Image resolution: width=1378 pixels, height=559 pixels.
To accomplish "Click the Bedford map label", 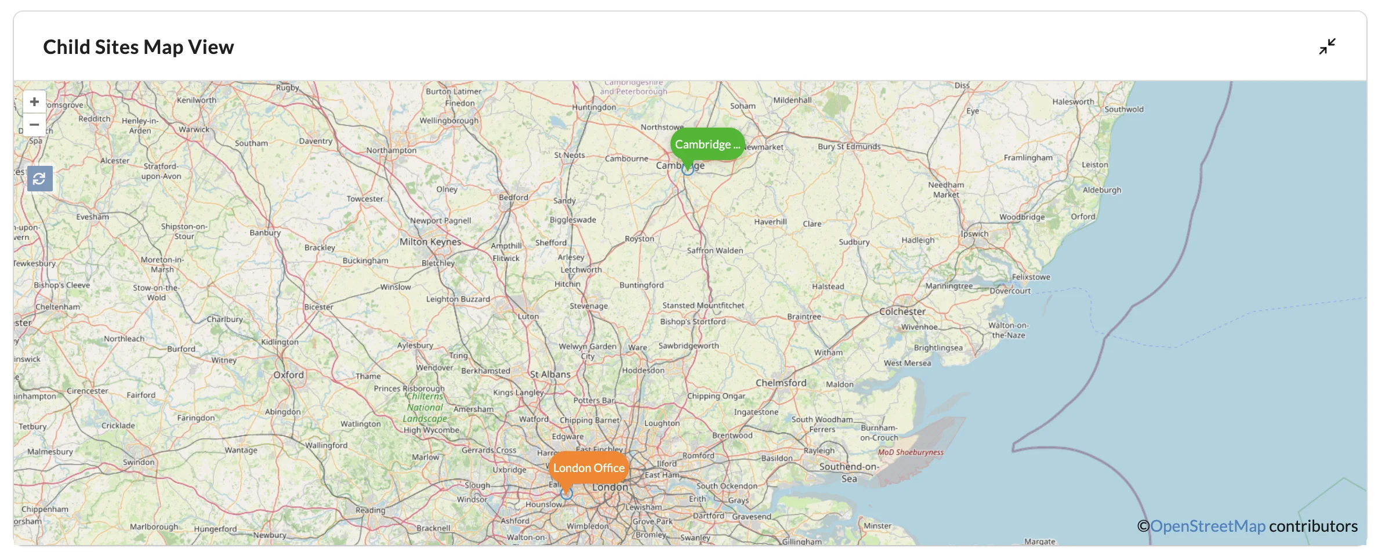I will [513, 197].
